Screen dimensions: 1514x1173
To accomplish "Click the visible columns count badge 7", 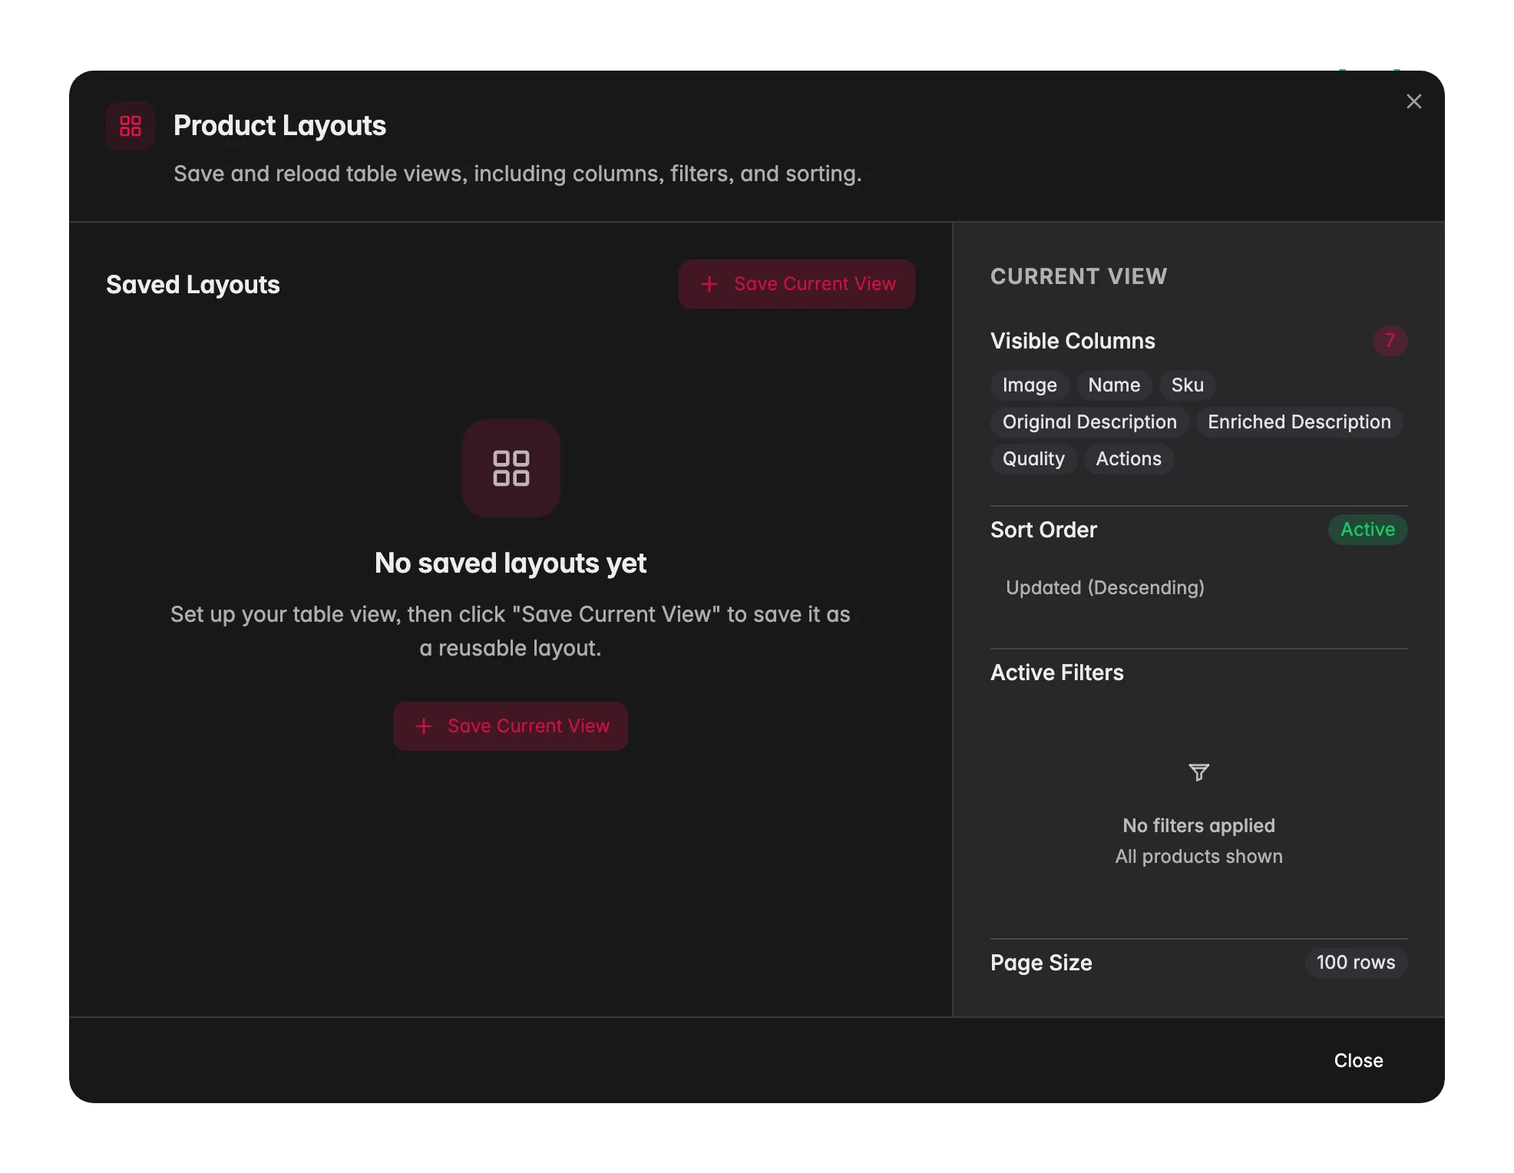I will click(1390, 341).
